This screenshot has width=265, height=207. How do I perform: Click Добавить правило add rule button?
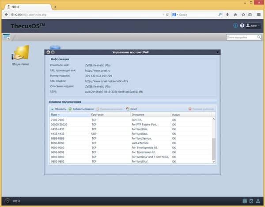tap(81, 109)
